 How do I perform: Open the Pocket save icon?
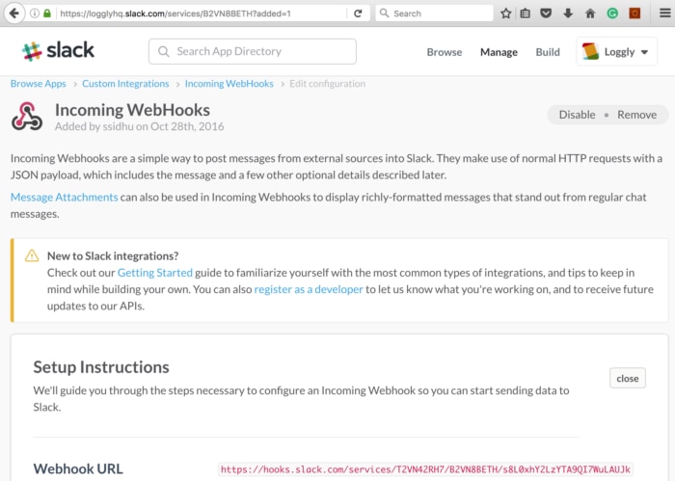pos(547,13)
